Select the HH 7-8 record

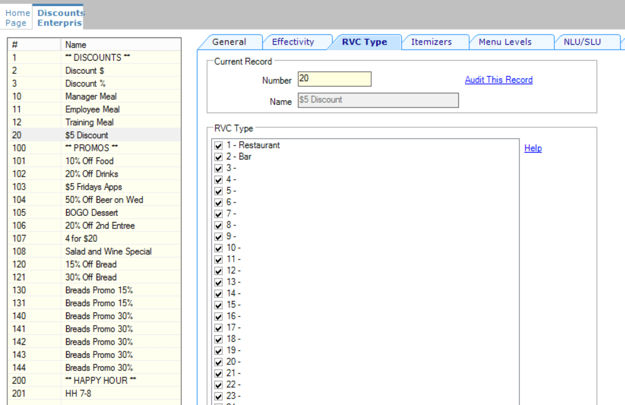pyautogui.click(x=79, y=393)
